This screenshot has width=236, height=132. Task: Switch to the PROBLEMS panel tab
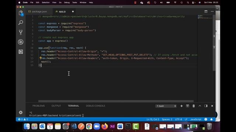(x=38, y=106)
